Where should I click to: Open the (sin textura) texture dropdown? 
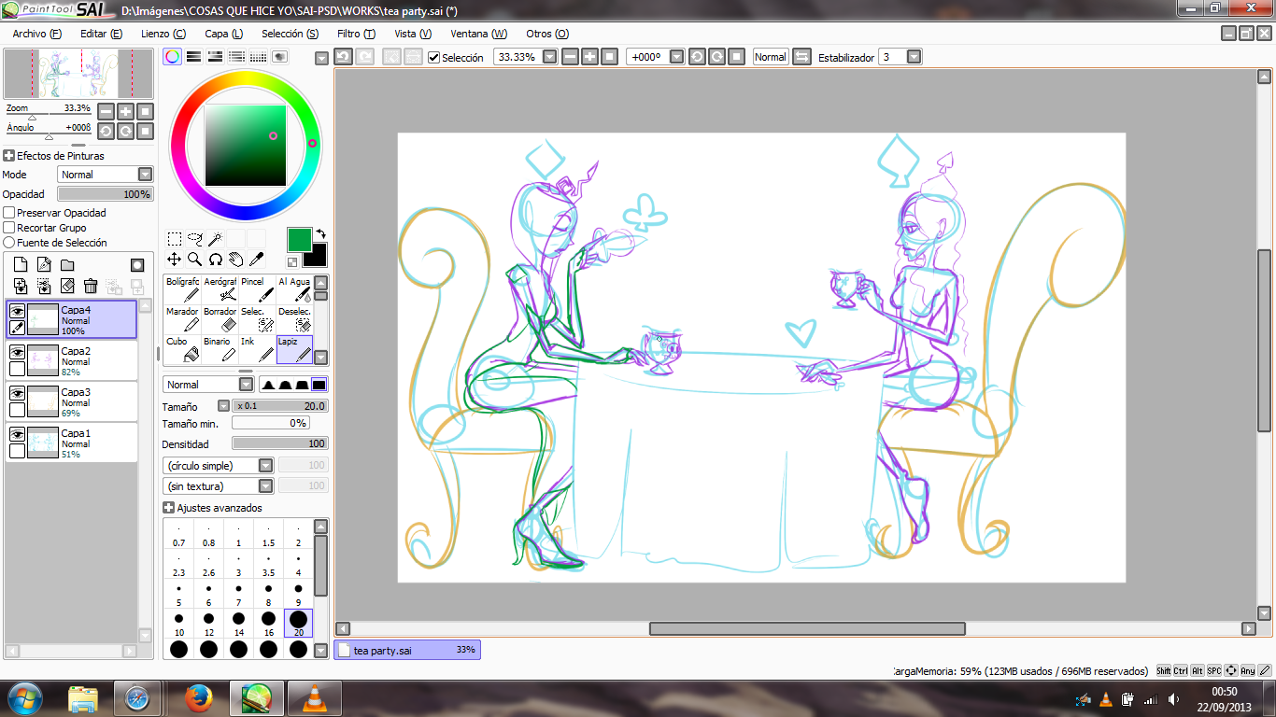218,485
